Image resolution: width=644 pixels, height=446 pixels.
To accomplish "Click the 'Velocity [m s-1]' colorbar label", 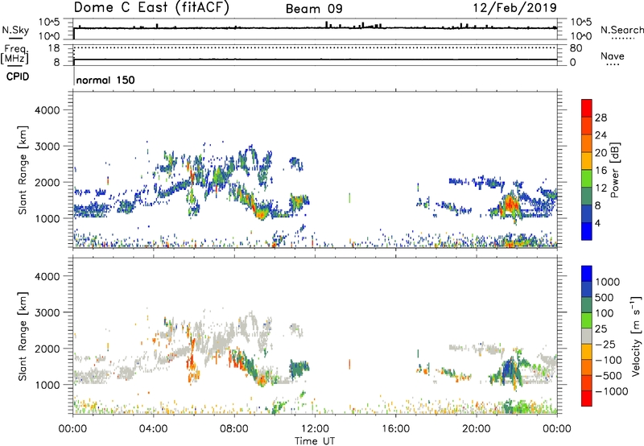I will coord(636,336).
